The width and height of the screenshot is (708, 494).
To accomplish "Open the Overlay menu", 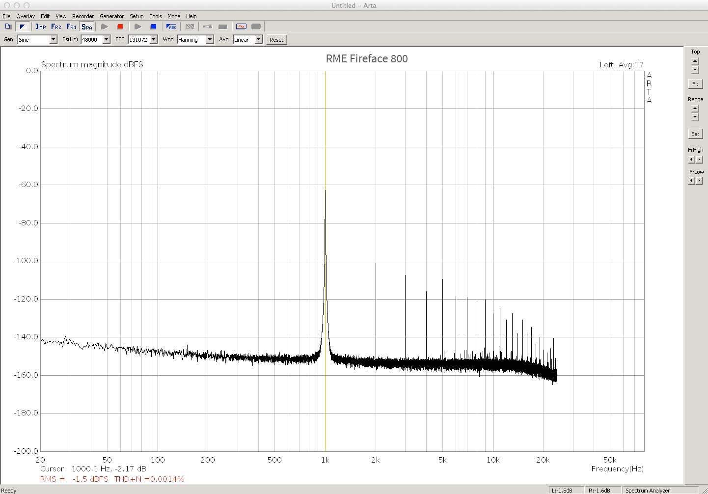I will point(26,16).
